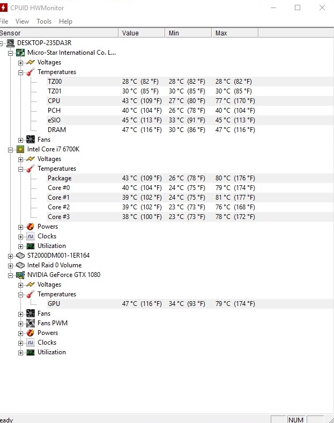Screen dimensions: 334x423
Task: Open the Tools menu
Action: (x=44, y=21)
